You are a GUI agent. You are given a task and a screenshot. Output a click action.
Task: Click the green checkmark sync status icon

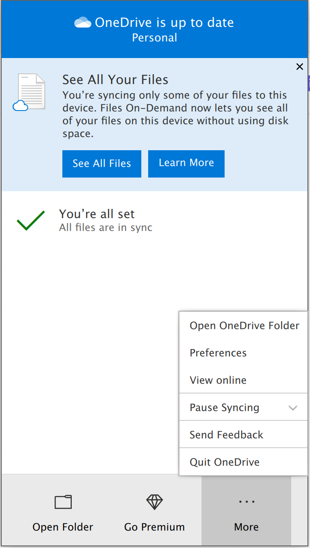(x=31, y=220)
